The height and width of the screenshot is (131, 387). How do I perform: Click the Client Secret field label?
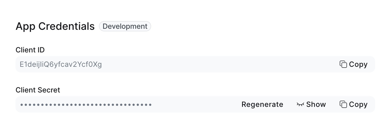click(38, 90)
